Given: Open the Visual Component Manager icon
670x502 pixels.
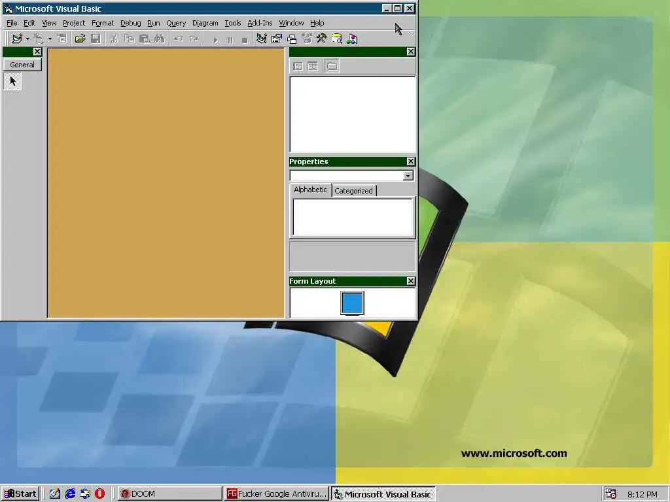Looking at the screenshot, I should tap(352, 39).
